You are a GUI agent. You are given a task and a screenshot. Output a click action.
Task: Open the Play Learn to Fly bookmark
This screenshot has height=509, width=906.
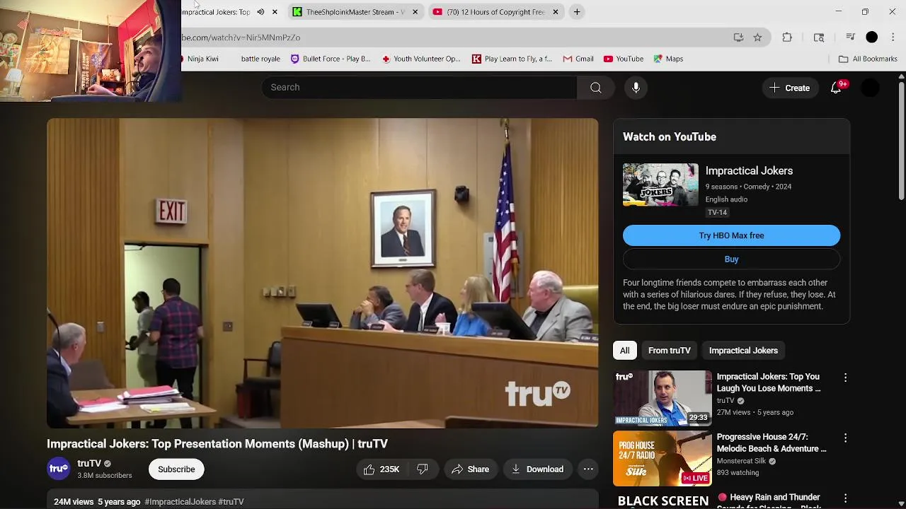[x=512, y=59]
